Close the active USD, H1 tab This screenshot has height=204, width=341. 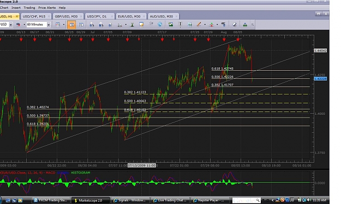[17, 16]
